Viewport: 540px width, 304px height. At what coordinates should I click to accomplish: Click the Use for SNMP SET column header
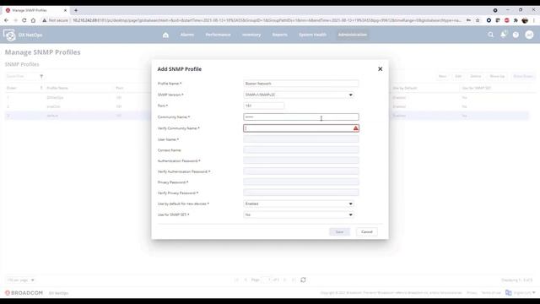point(477,88)
